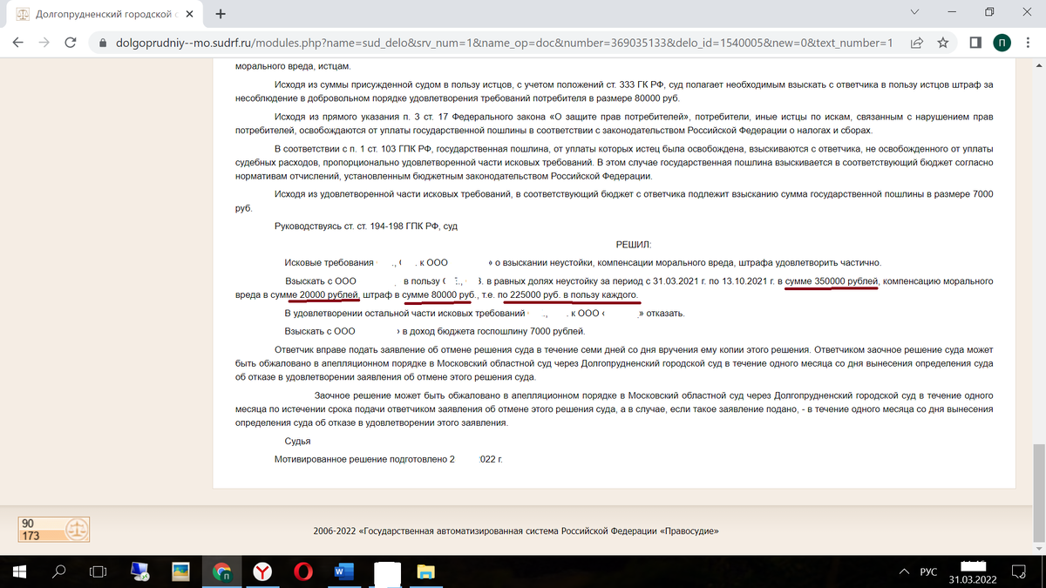The width and height of the screenshot is (1046, 588).
Task: Share this page icon in address bar
Action: pyautogui.click(x=917, y=42)
